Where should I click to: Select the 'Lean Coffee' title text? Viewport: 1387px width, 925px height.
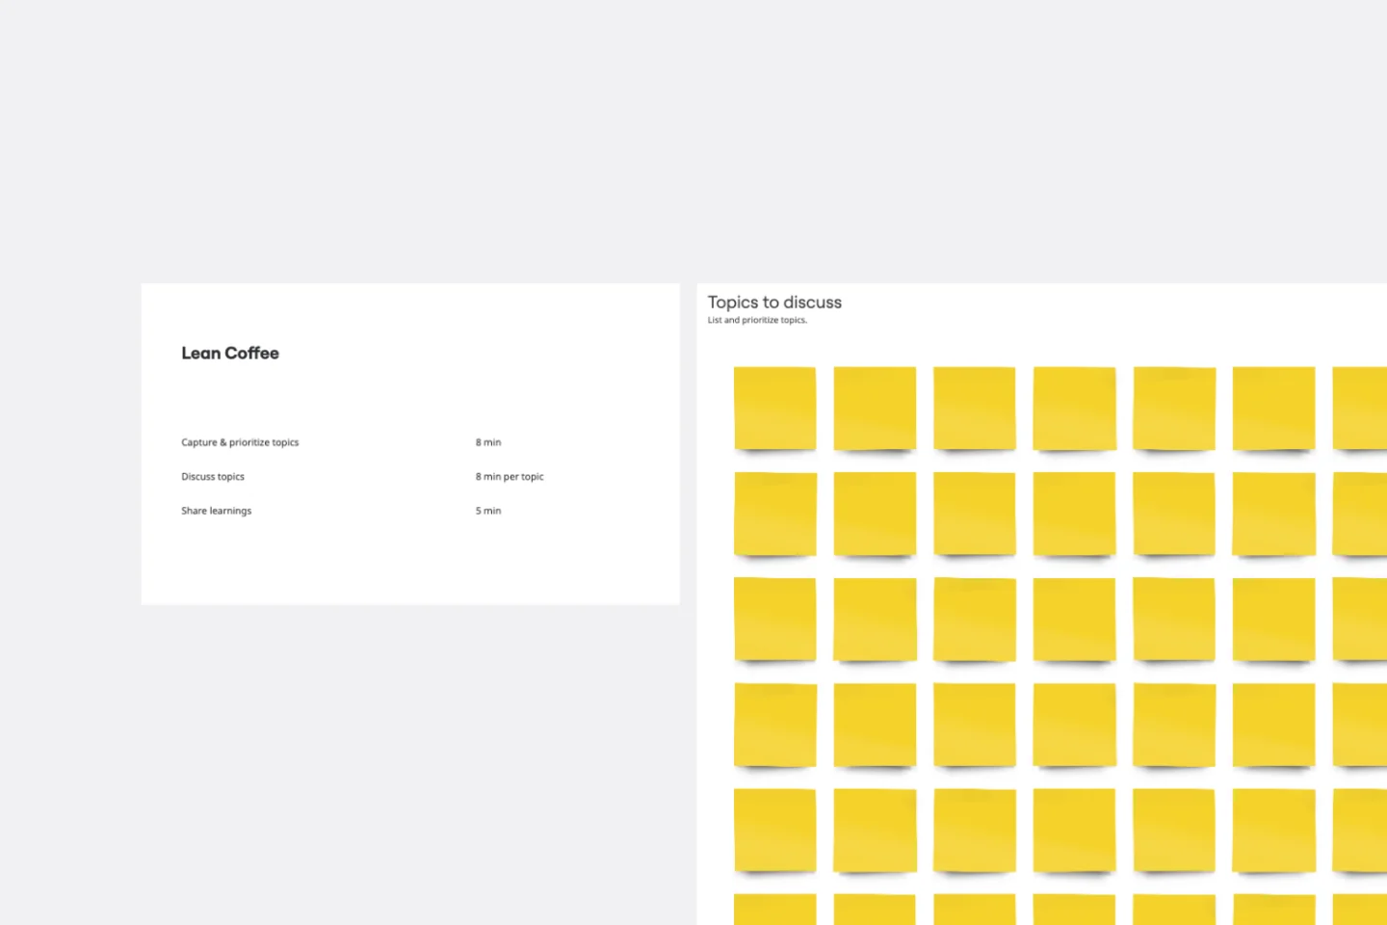(230, 354)
